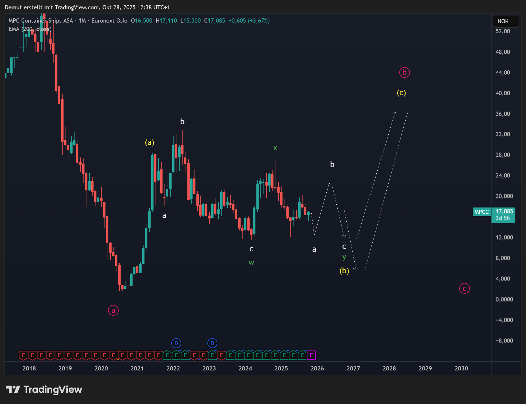This screenshot has width=526, height=404.
Task: Click the first red earnings E marker
Action: point(23,355)
